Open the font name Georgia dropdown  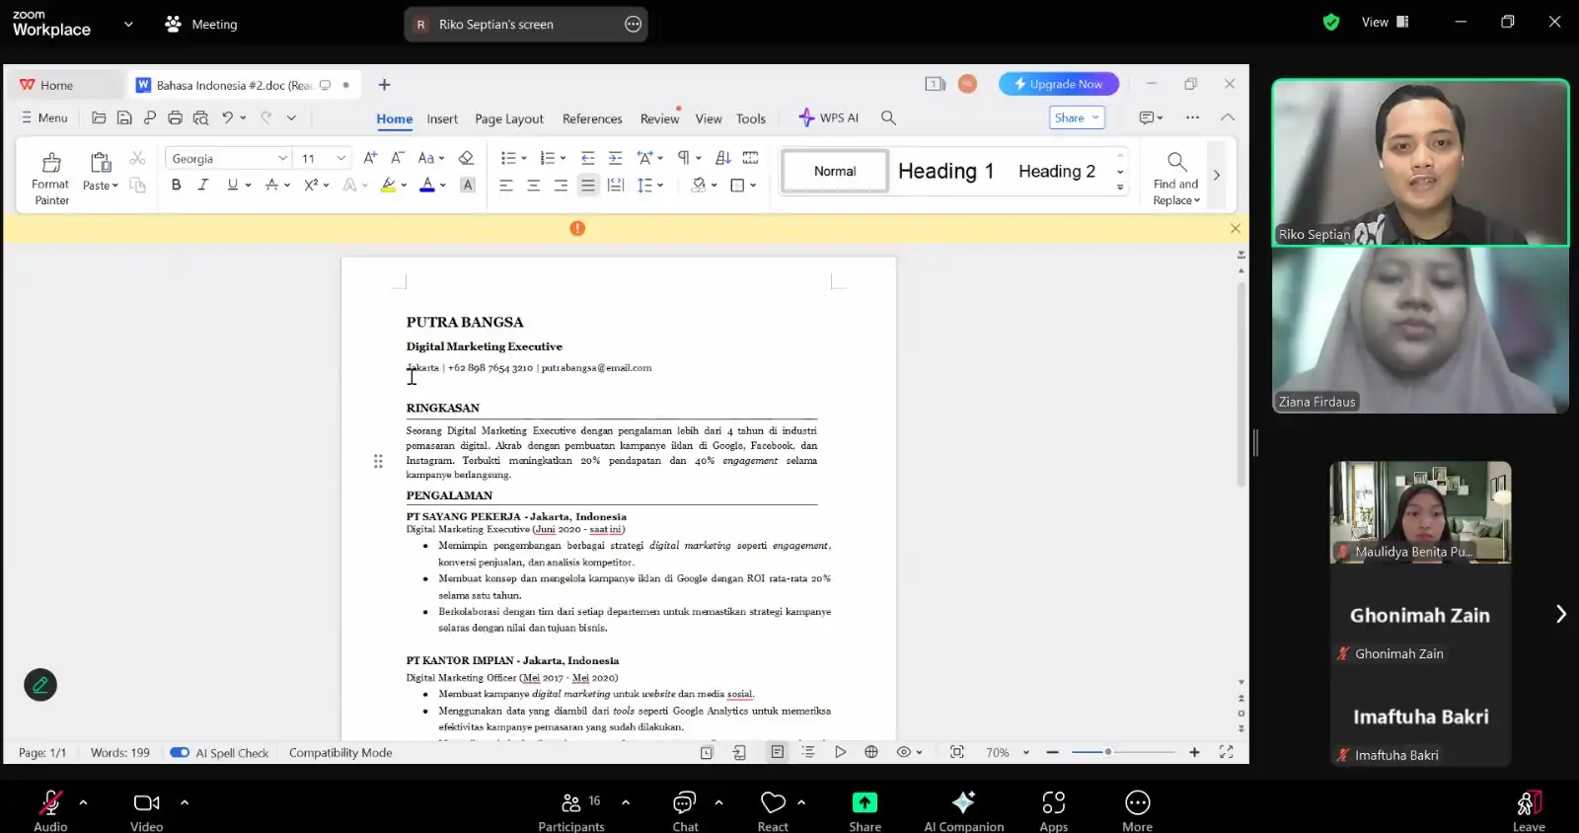click(282, 158)
